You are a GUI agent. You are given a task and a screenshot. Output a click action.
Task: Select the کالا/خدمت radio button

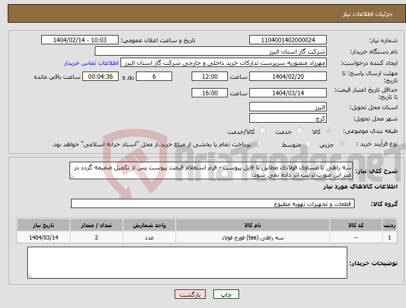(263, 131)
